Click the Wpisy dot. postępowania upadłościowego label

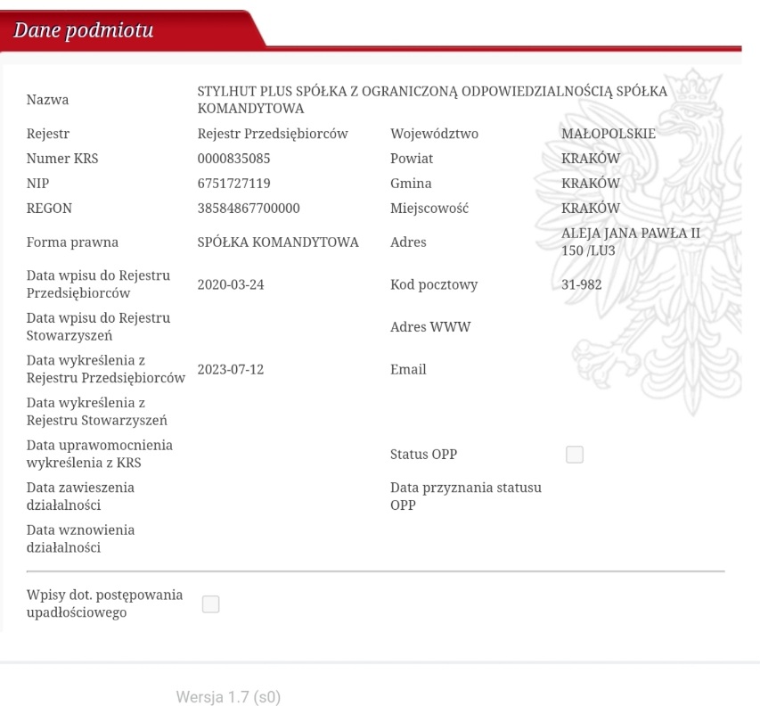coord(105,603)
